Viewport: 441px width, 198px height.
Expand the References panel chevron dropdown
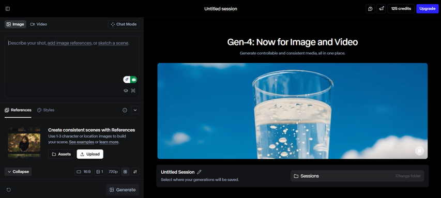135,110
